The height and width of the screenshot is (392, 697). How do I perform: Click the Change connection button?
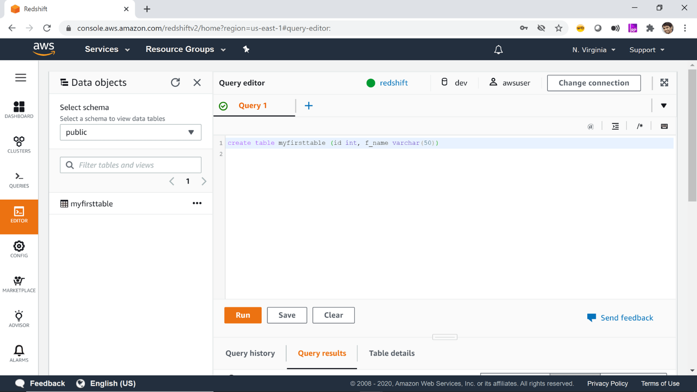click(593, 83)
